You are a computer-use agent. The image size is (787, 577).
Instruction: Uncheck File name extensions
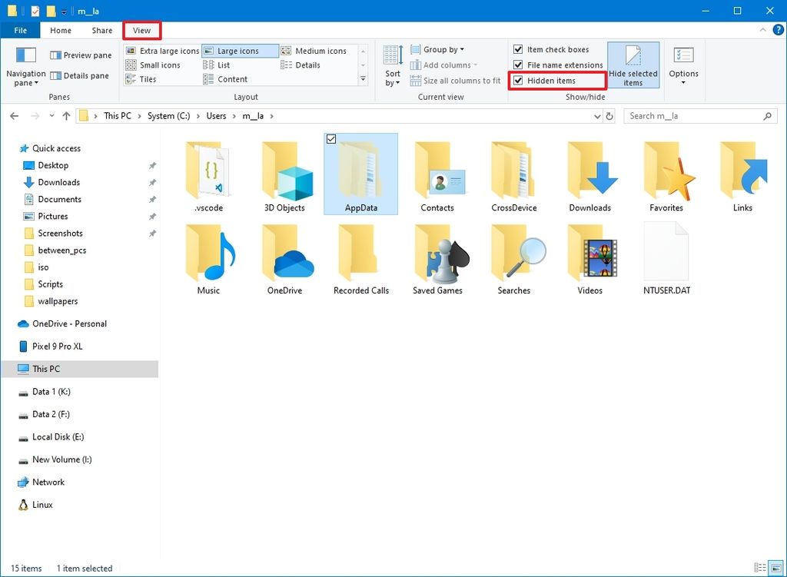click(518, 65)
